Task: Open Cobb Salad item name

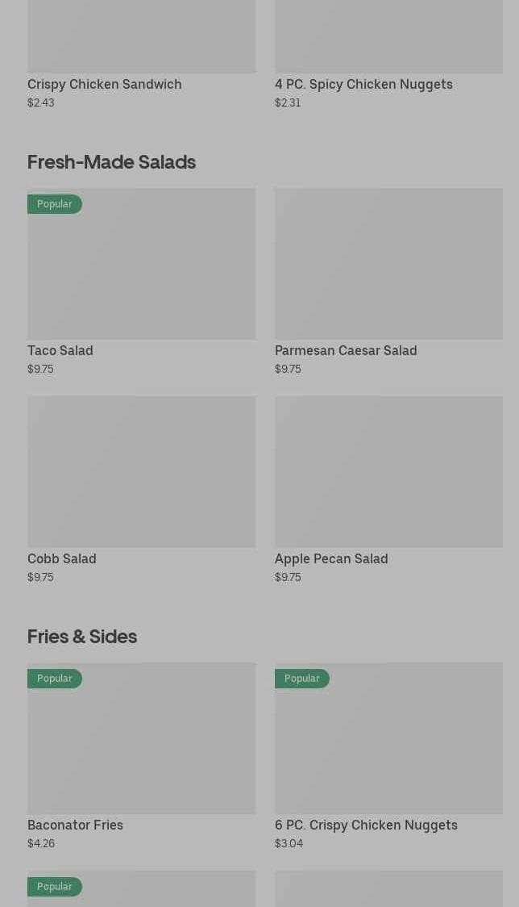Action: pos(62,558)
